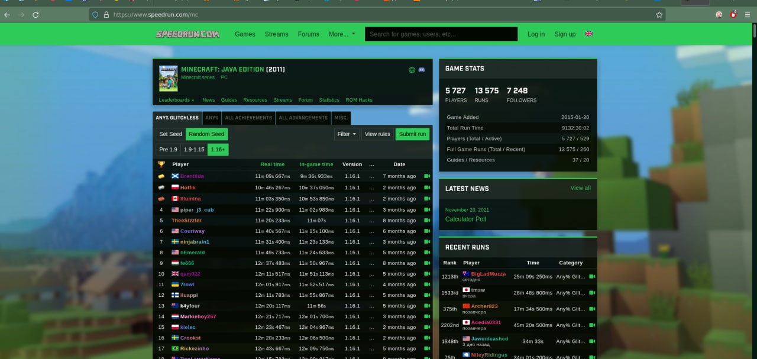Select the 1.9-1.15 version filter
Screen dimensions: 757x359
pos(194,150)
